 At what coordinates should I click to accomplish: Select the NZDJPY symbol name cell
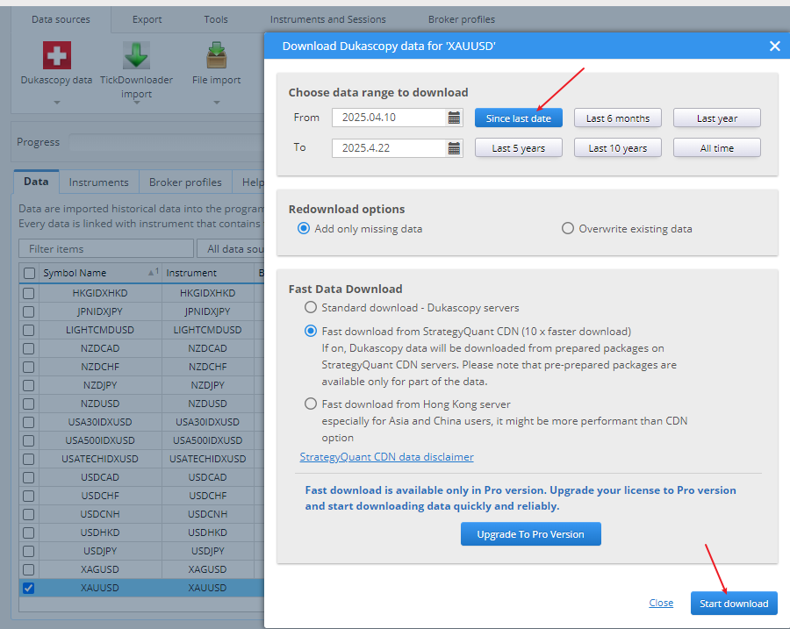click(100, 385)
